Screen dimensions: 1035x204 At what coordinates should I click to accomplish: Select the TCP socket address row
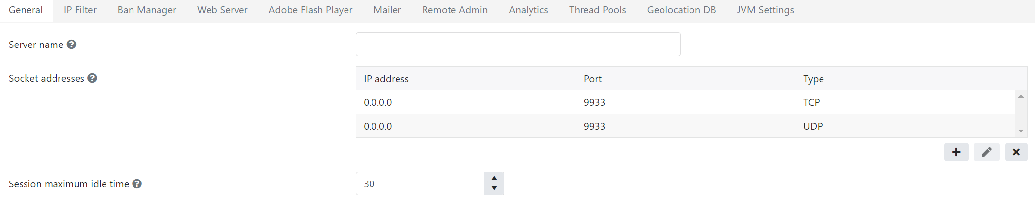coord(685,102)
